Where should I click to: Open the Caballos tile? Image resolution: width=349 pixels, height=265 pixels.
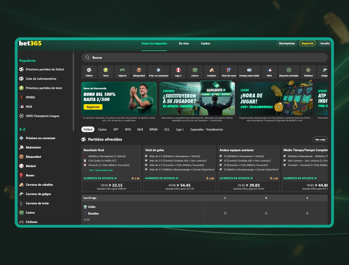point(212,72)
